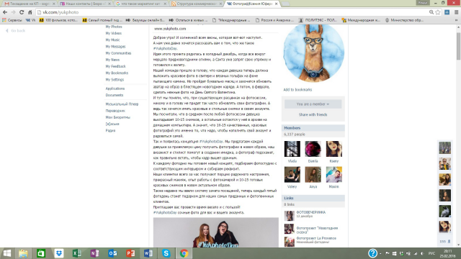
Task: Open the ПОЛИТЭКС bookmark
Action: click(318, 20)
